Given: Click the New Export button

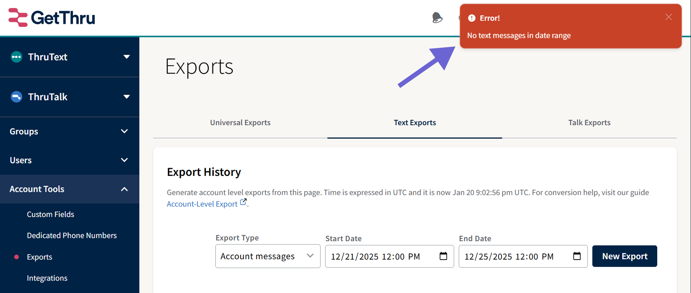Looking at the screenshot, I should 625,256.
